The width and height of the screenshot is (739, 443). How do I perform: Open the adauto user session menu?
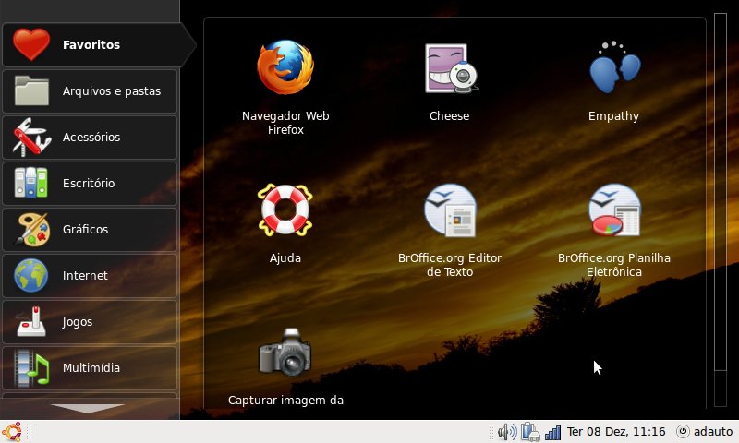(705, 432)
